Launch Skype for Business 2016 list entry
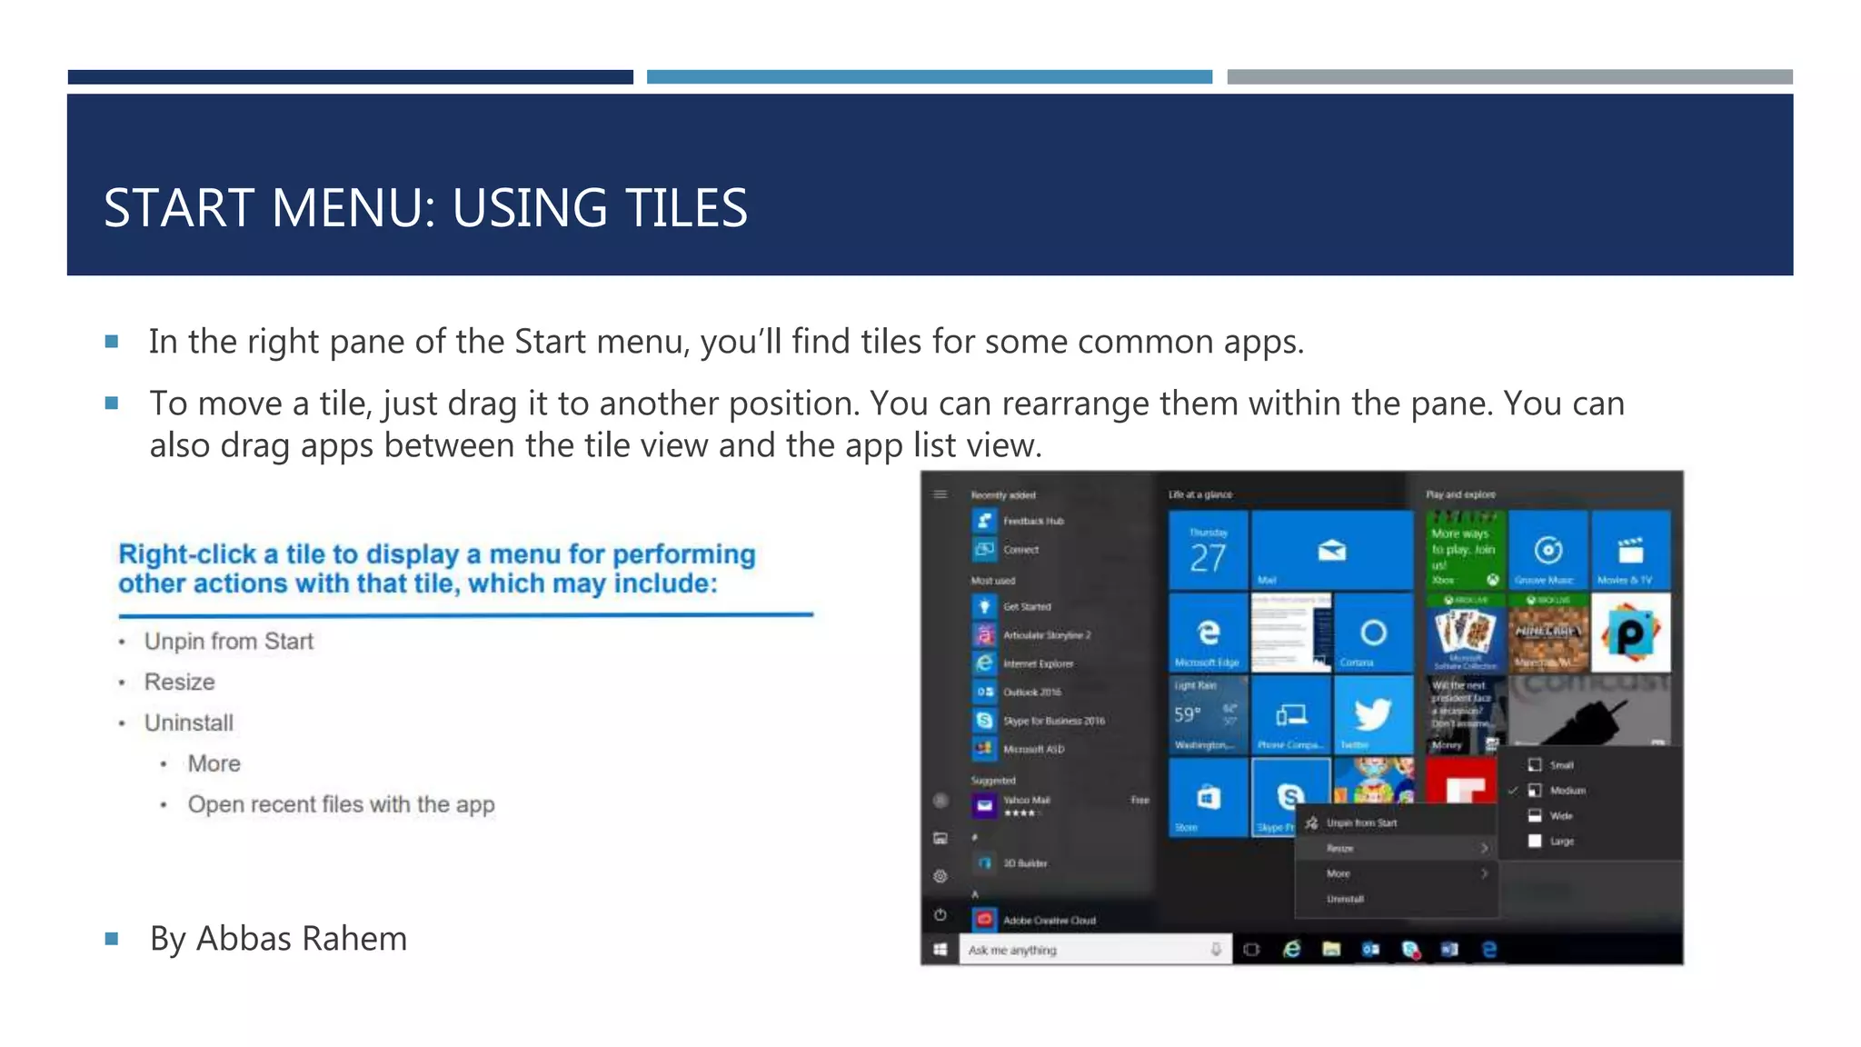Viewport: 1861px width, 1047px height. tap(1039, 721)
